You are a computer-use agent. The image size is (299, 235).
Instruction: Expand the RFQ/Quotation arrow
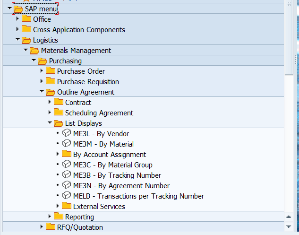(42, 227)
